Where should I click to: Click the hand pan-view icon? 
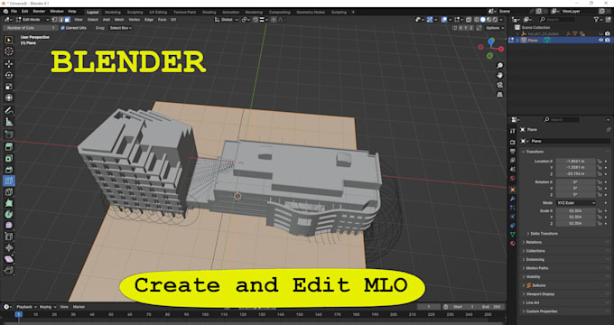click(499, 75)
